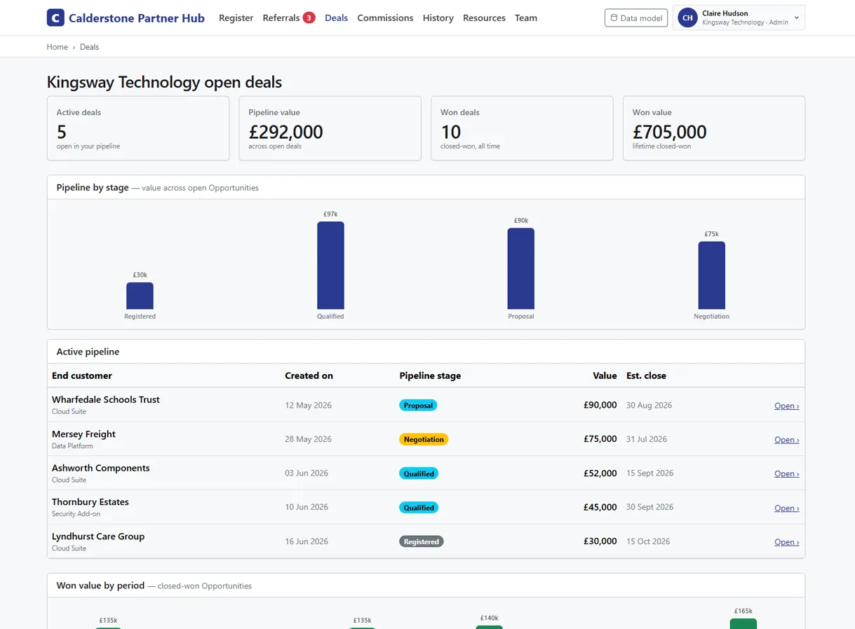This screenshot has height=629, width=855.
Task: Click the Won value £705,000 card
Action: [x=714, y=128]
